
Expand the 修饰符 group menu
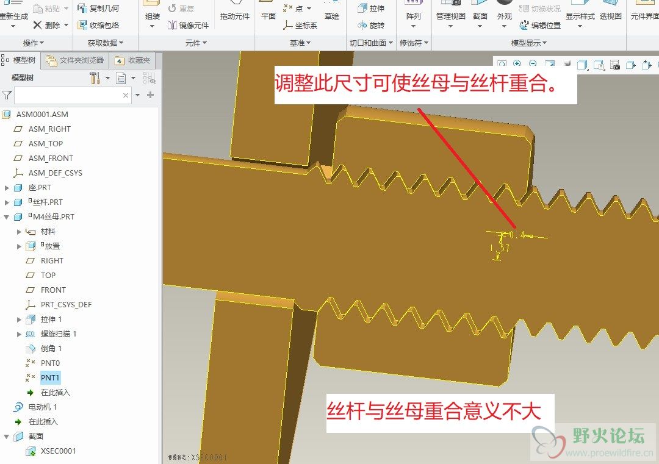pyautogui.click(x=414, y=43)
